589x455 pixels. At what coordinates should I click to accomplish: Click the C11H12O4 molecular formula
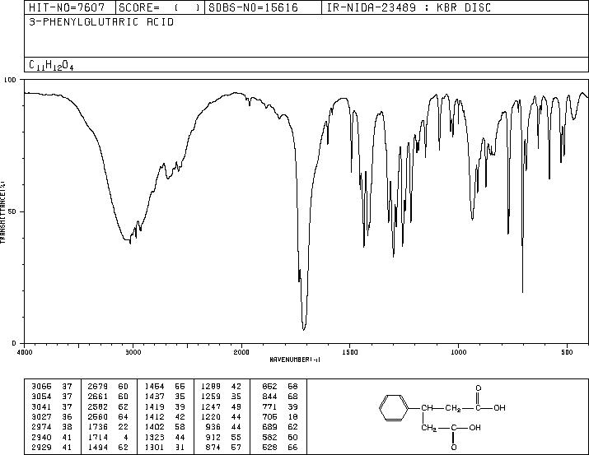51,65
